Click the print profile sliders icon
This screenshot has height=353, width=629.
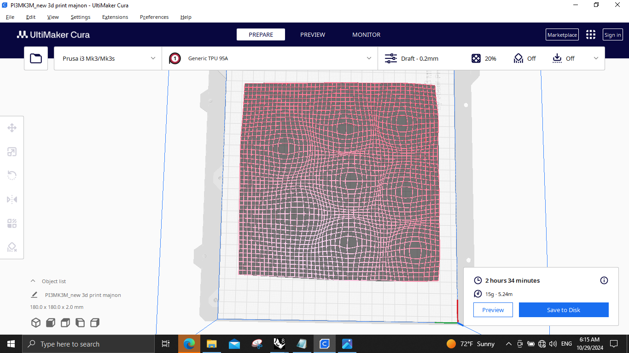391,58
